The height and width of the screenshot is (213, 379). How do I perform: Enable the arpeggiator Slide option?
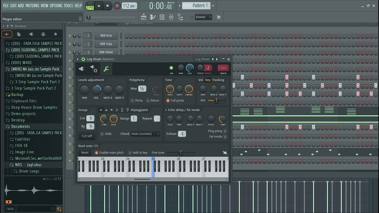(102, 134)
